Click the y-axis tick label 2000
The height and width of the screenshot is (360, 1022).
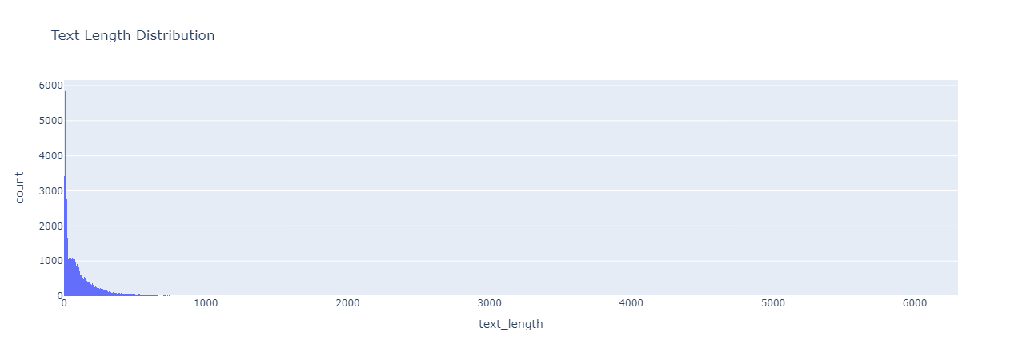click(x=52, y=226)
